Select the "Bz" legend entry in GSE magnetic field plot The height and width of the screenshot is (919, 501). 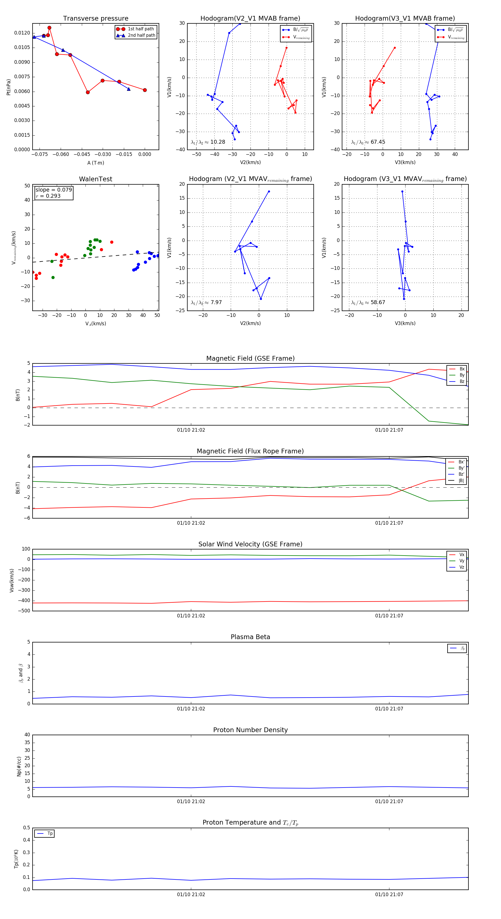point(457,381)
